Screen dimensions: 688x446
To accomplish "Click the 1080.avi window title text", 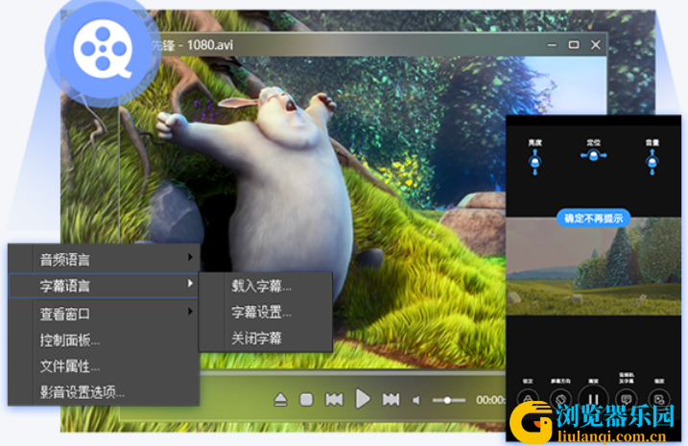I will click(x=210, y=45).
